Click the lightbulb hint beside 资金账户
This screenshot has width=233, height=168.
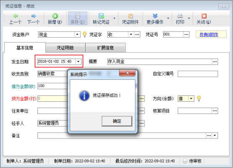85,35
